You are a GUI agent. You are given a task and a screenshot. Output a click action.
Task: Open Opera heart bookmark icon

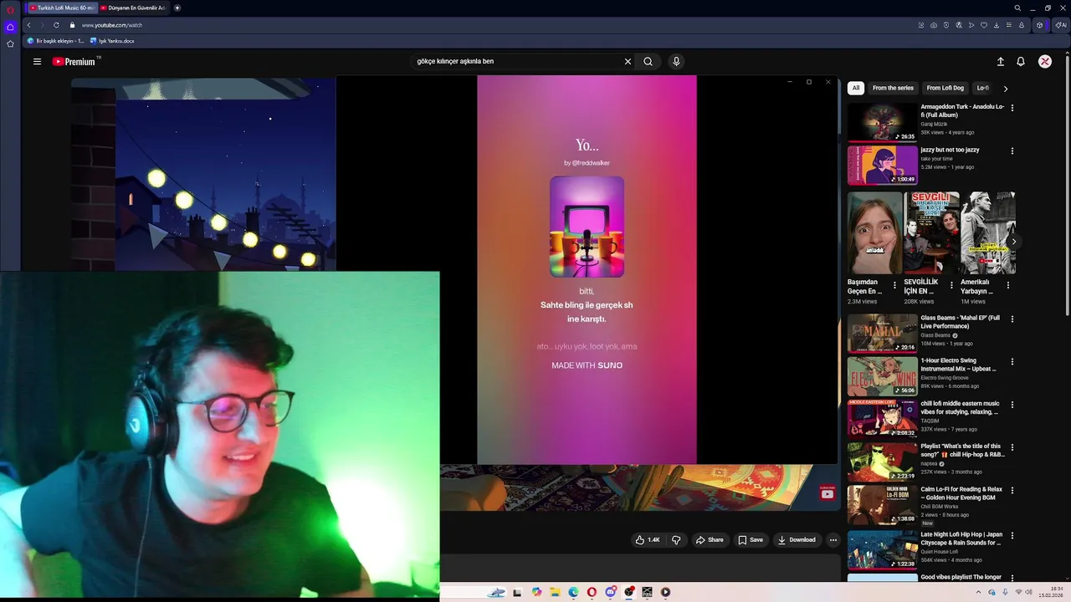pos(984,25)
